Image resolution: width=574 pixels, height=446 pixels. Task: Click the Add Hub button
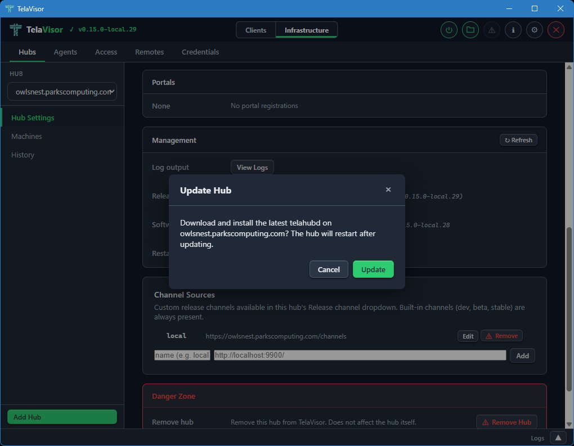click(x=62, y=417)
